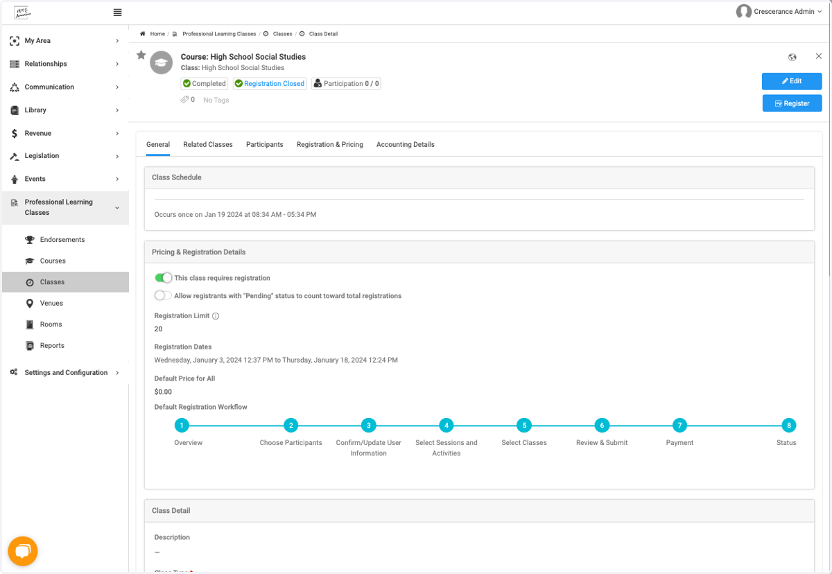Enable Pending status count toggle
This screenshot has height=574, width=832.
coord(163,295)
